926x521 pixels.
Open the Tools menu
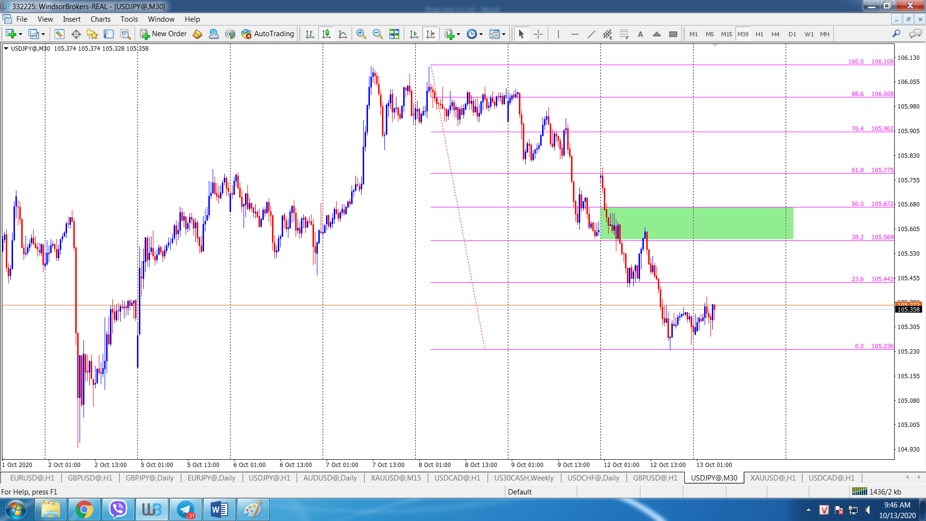[x=129, y=19]
